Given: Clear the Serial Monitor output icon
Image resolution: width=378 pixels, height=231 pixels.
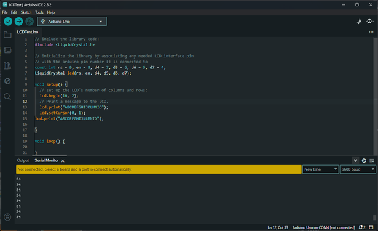Looking at the screenshot, I should coord(372,160).
